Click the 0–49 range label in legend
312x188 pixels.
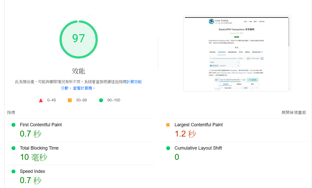point(51,100)
